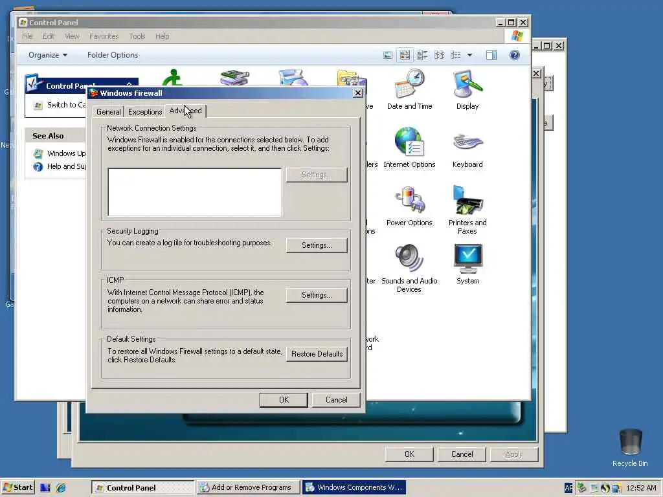The height and width of the screenshot is (497, 663).
Task: Click the Windows Update icon in See Also
Action: coord(38,153)
